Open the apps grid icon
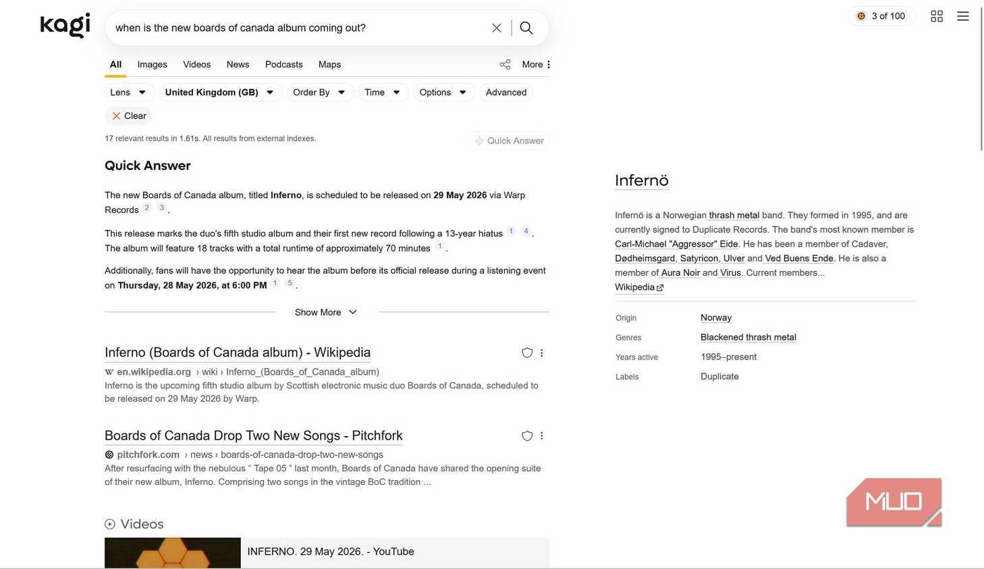Image resolution: width=984 pixels, height=569 pixels. coord(937,16)
